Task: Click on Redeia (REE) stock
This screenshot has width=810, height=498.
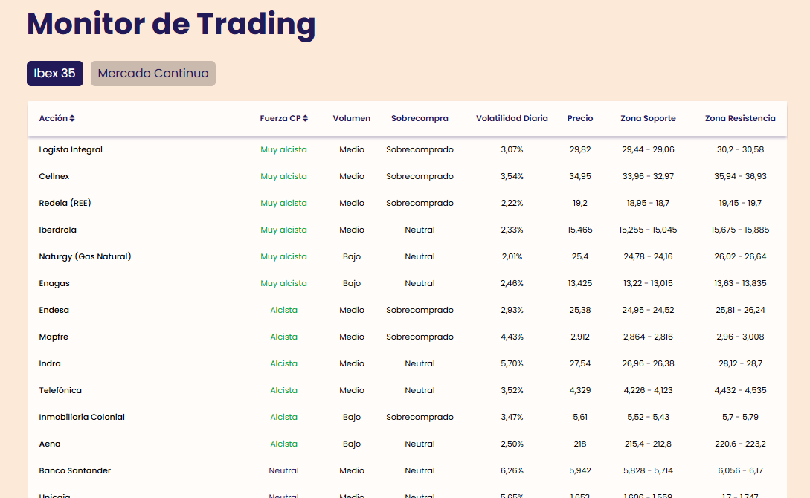Action: coord(65,203)
